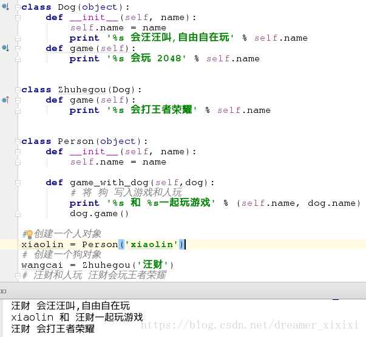Image resolution: width=366 pixels, height=337 pixels.
Task: Click console output '汪财 会汪汪叫,自由自在玩'
Action: 70,305
